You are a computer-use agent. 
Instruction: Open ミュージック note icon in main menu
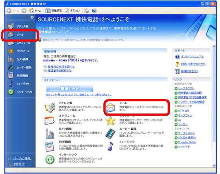tap(110, 146)
